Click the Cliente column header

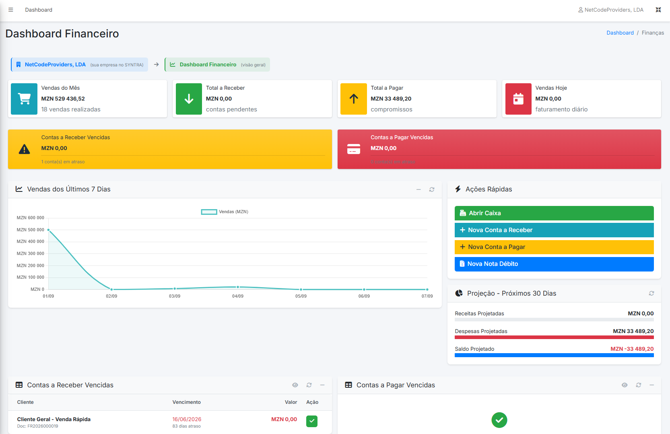click(x=25, y=402)
